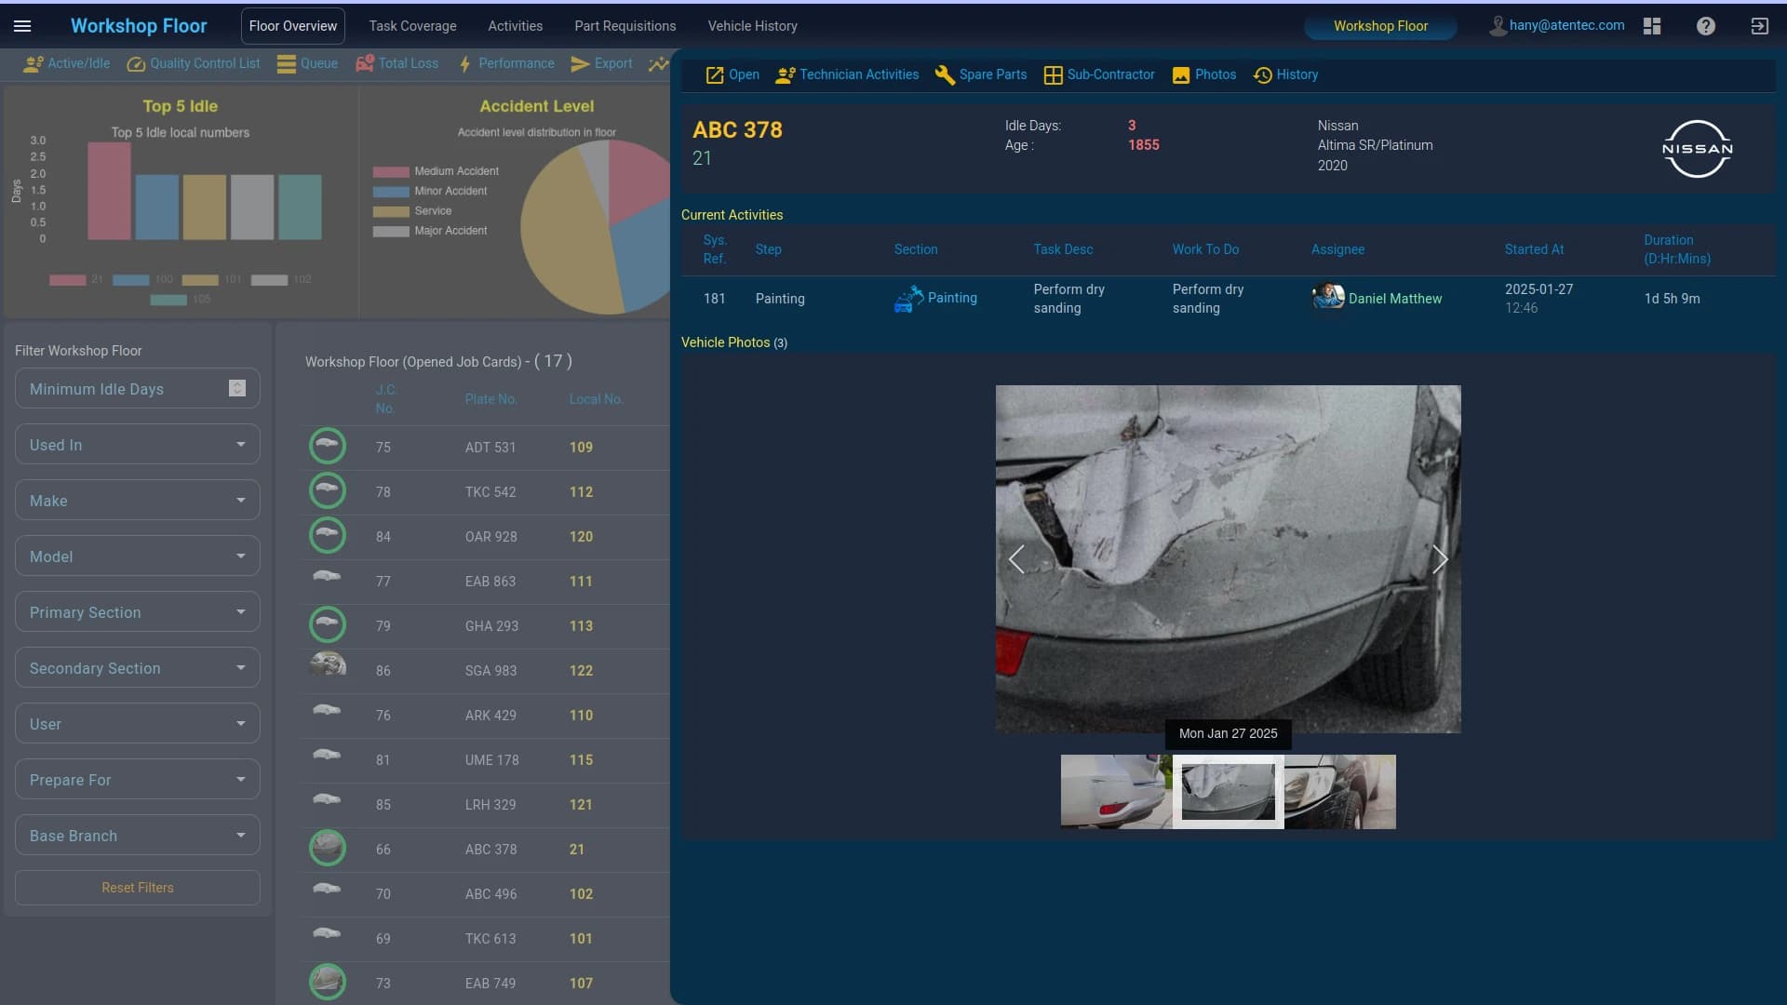Expand the Base Branch dropdown

click(x=138, y=836)
